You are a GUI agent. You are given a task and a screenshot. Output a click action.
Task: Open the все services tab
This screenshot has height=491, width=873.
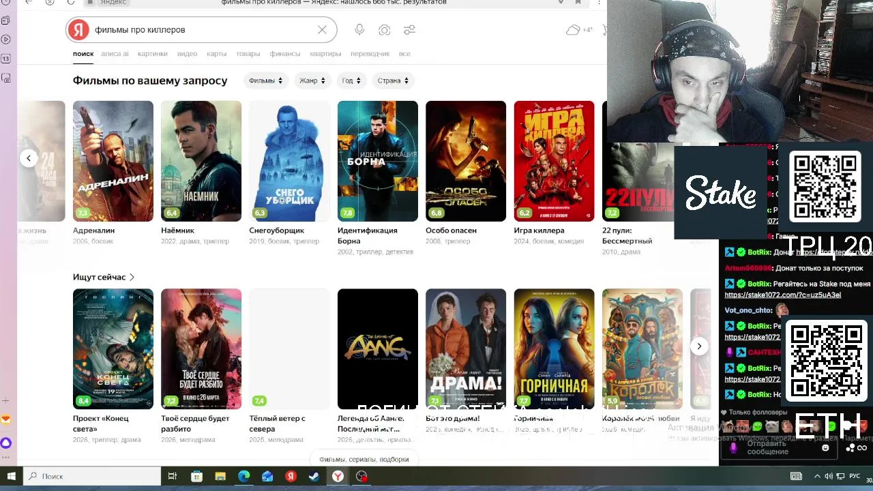tap(404, 54)
